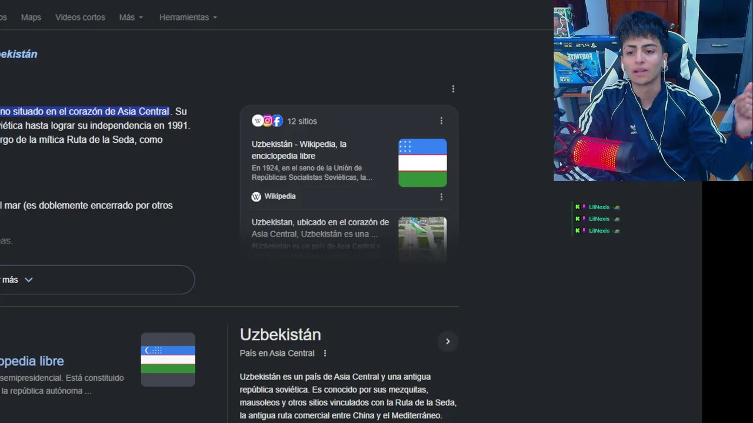Expand the overview with the 'más' button
The height and width of the screenshot is (423, 753).
(x=96, y=280)
